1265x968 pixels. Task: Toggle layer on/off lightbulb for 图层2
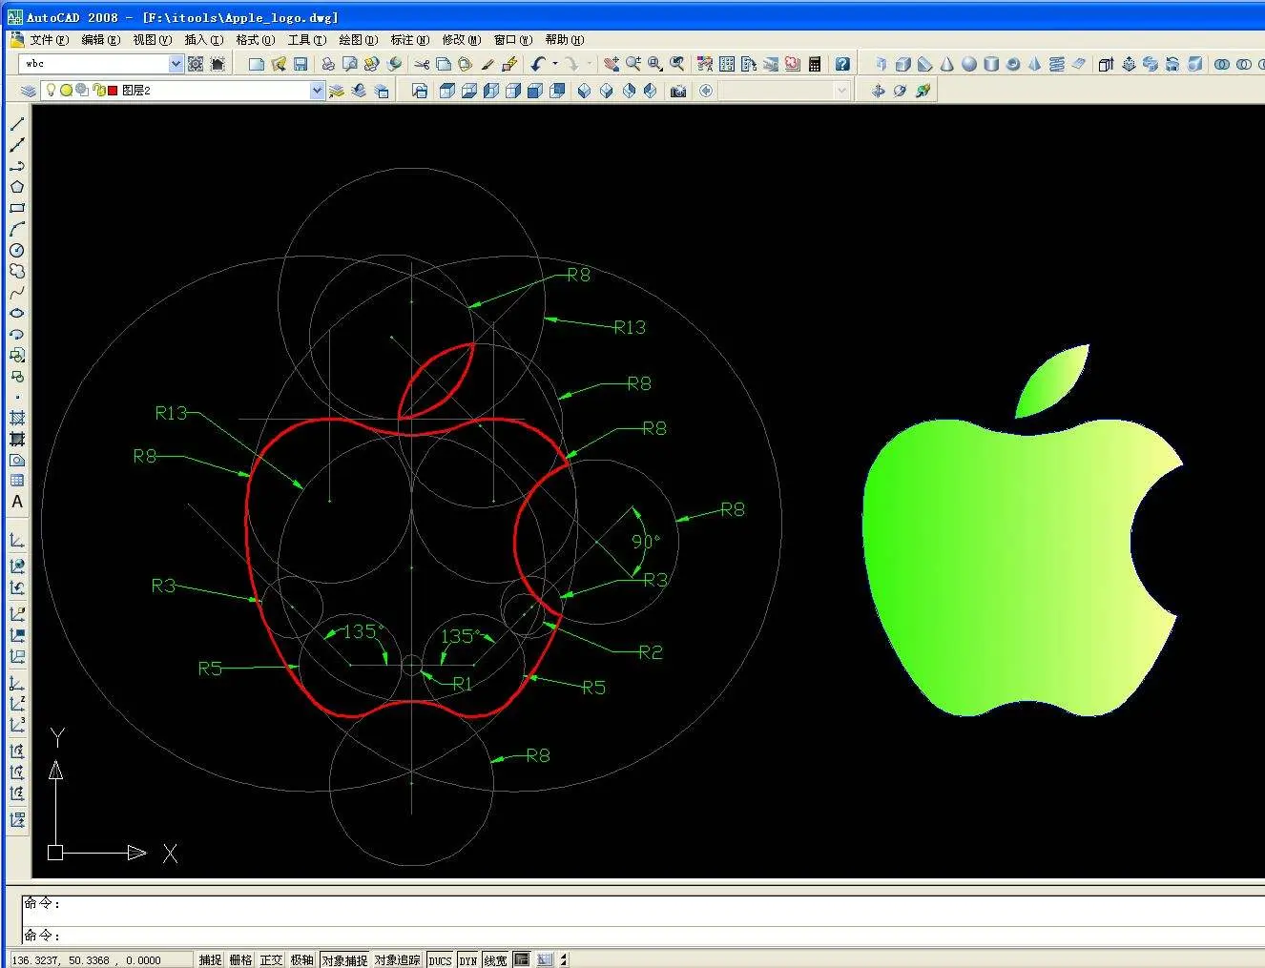(x=51, y=91)
